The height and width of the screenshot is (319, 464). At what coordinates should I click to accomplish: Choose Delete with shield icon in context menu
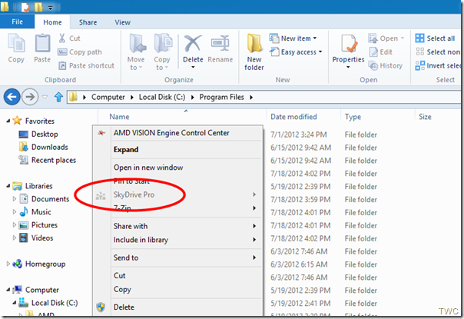click(177, 307)
